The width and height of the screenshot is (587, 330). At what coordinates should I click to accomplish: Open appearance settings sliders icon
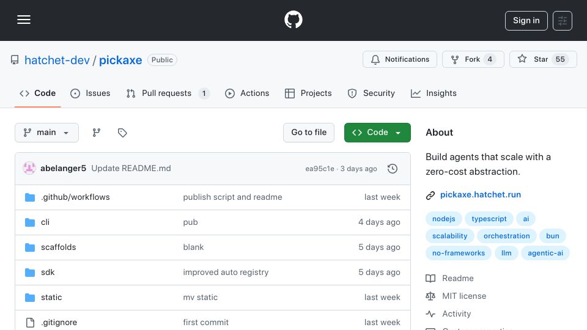(563, 21)
